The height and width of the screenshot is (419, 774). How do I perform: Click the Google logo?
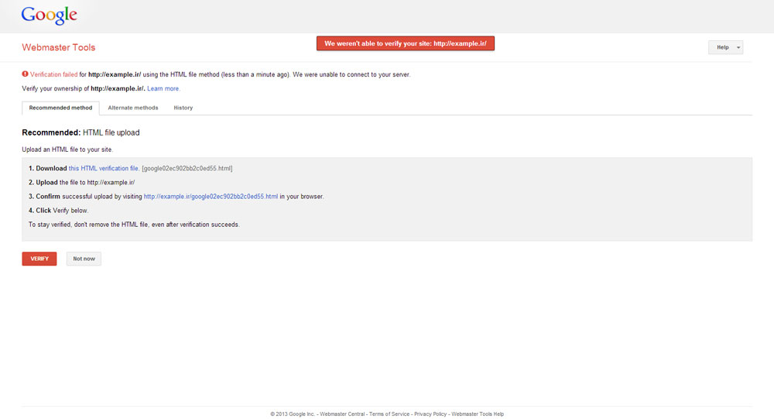click(49, 15)
